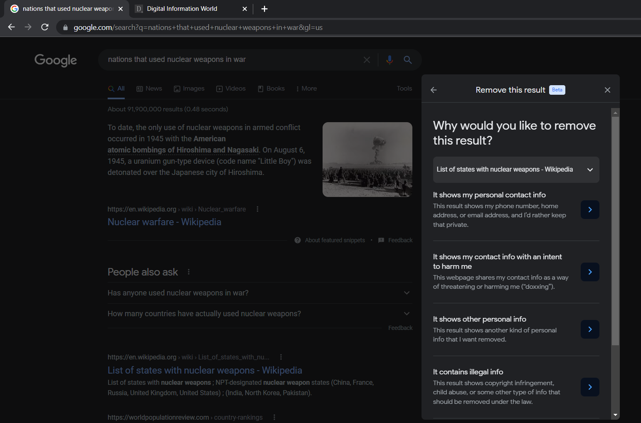Image resolution: width=641 pixels, height=423 pixels.
Task: Open the mushroom cloud snippet image
Action: pyautogui.click(x=367, y=160)
